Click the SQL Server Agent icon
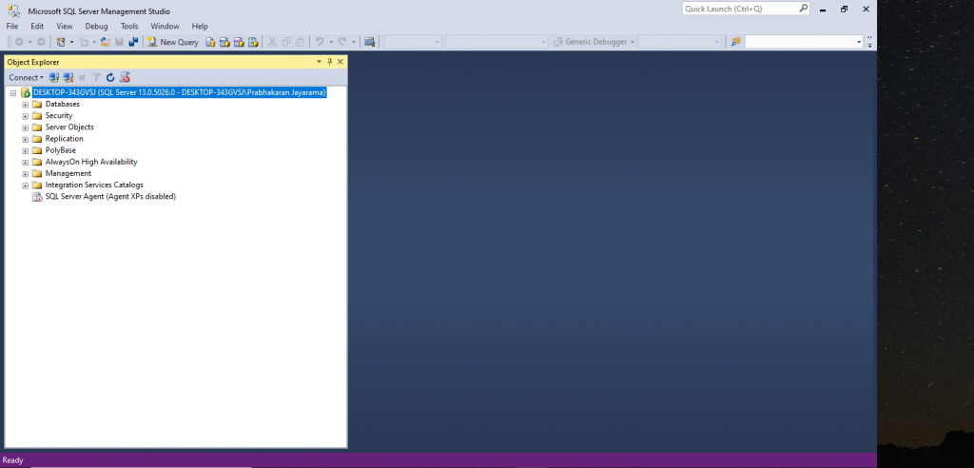The width and height of the screenshot is (974, 468). [x=37, y=196]
